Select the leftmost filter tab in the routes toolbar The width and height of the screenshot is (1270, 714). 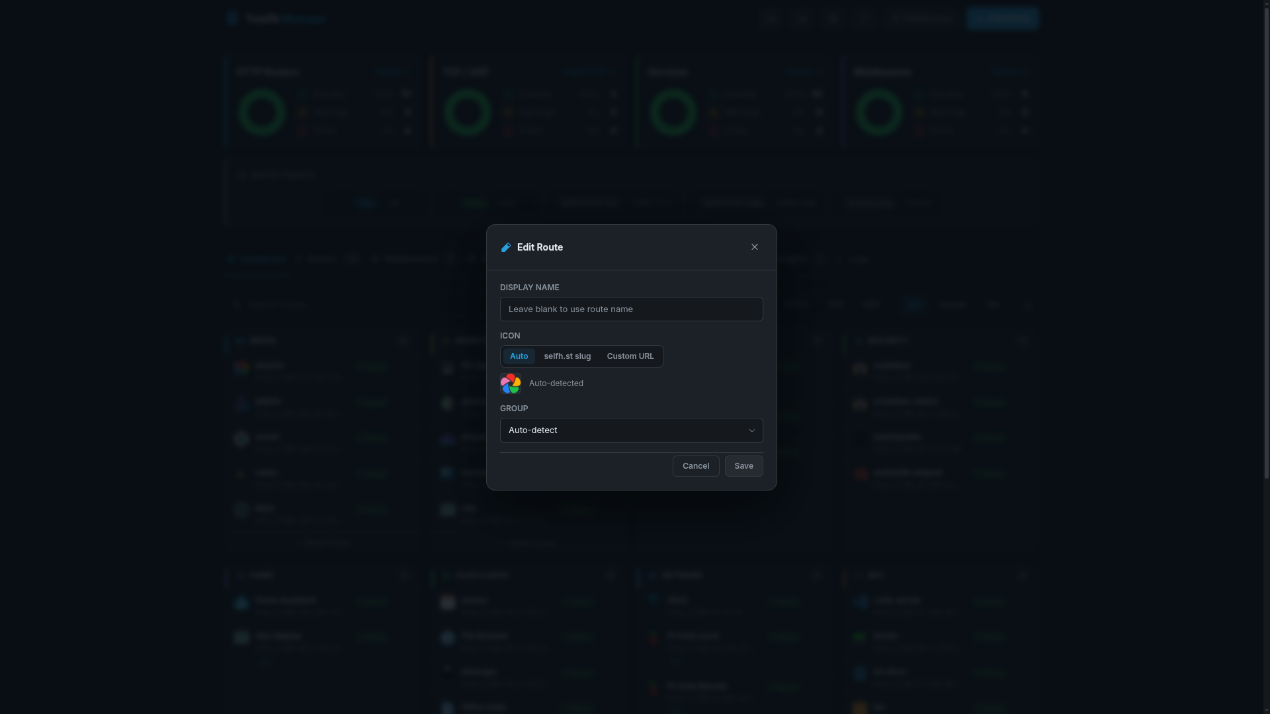click(796, 304)
